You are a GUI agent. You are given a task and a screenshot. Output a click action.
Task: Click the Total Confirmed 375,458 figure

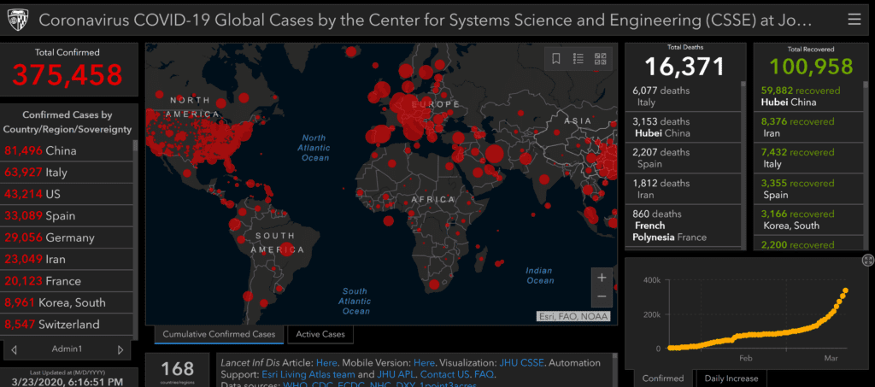67,74
